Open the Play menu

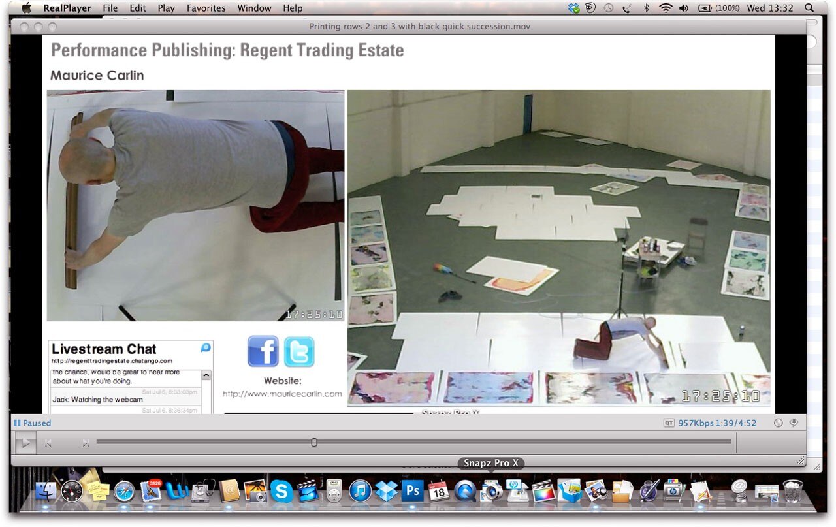click(x=166, y=8)
